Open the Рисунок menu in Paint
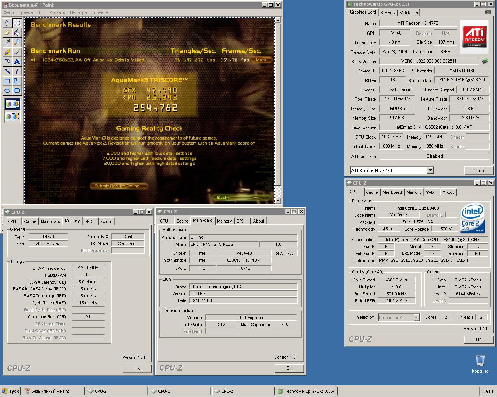This screenshot has width=497, height=397. point(57,12)
